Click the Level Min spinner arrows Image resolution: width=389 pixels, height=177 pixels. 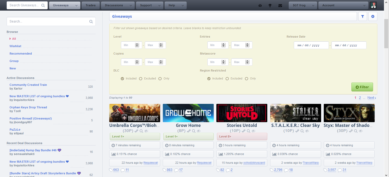pyautogui.click(x=137, y=45)
